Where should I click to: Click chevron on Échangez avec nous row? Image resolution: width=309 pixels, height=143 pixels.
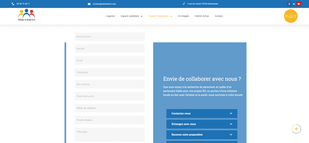click(231, 124)
